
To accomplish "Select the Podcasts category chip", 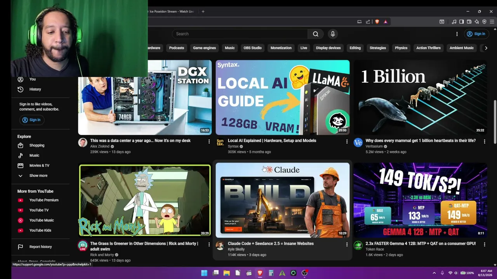I will pos(177,48).
